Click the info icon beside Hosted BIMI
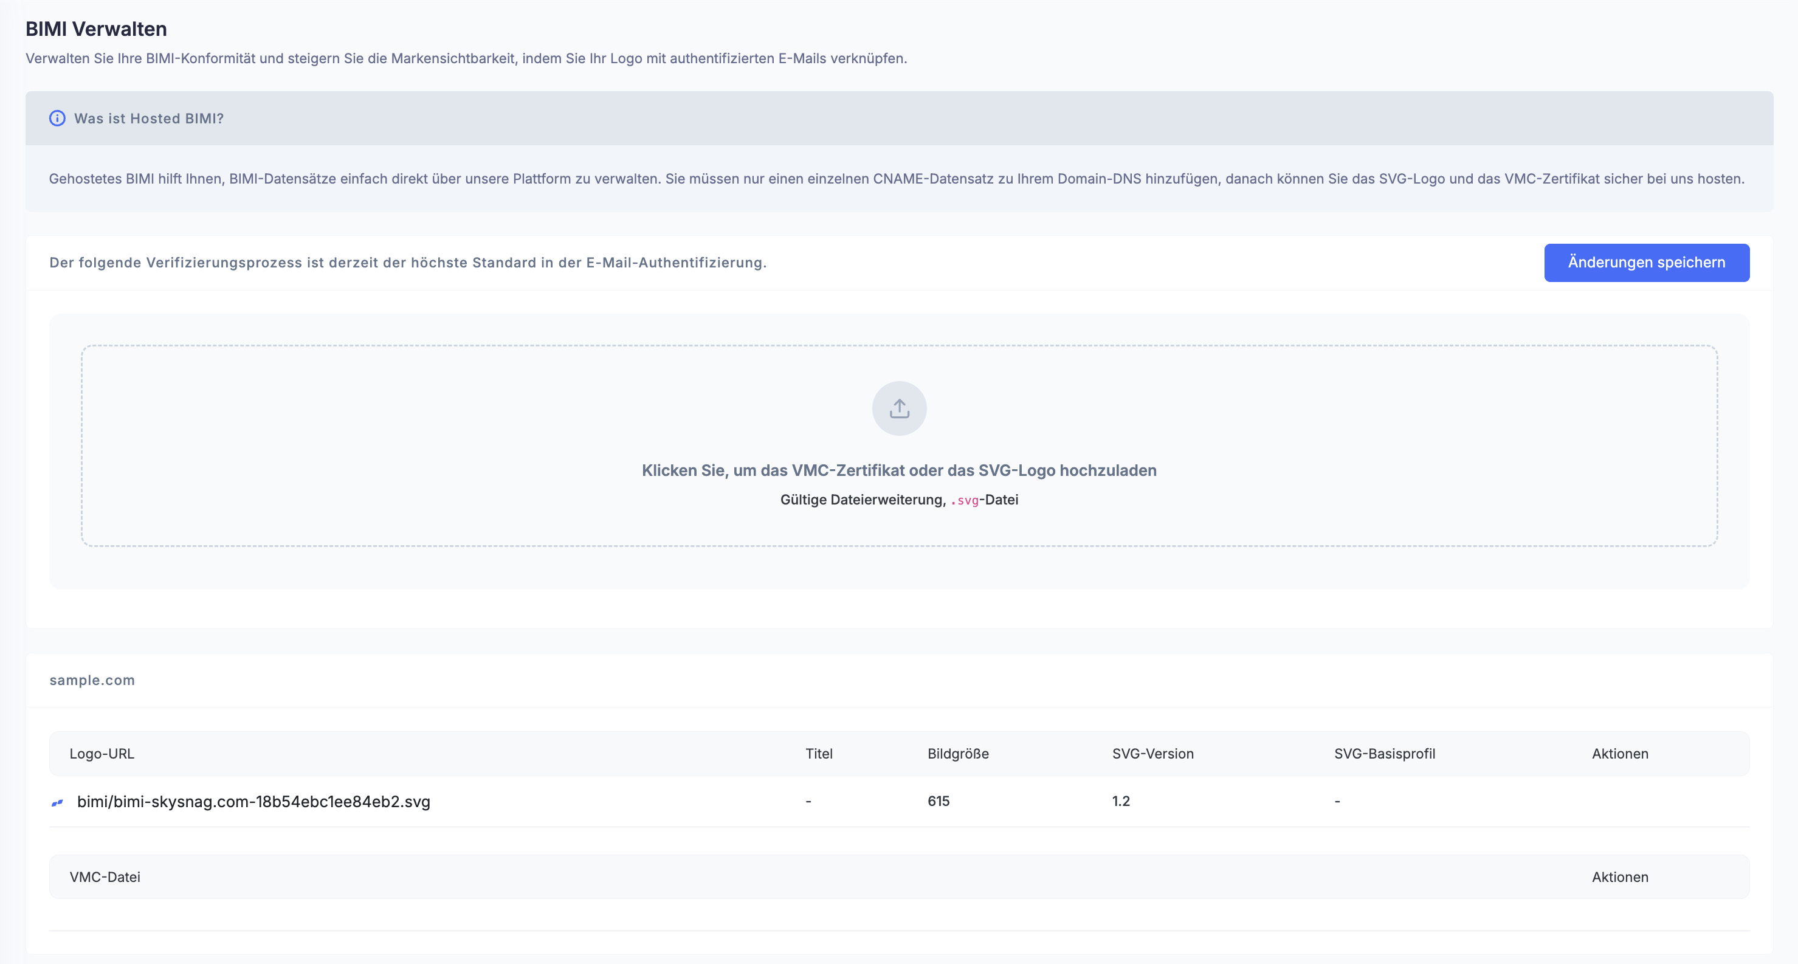 (x=57, y=119)
